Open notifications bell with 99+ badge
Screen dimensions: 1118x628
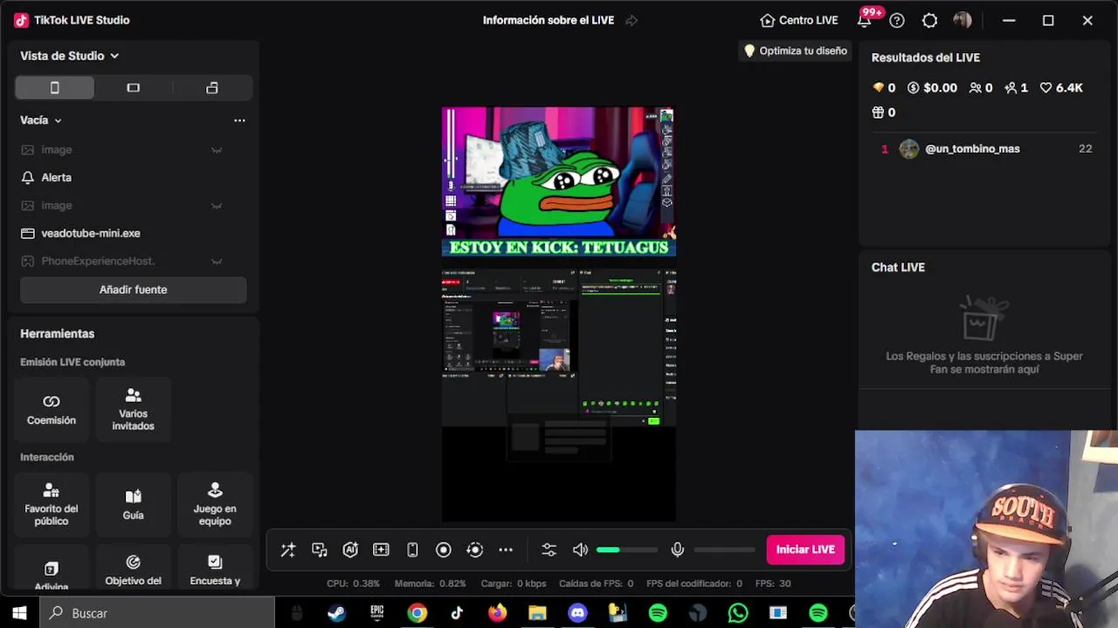865,20
